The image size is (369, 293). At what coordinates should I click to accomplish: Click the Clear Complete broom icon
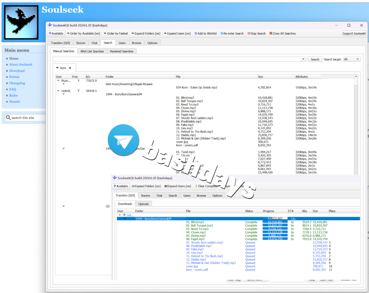(x=196, y=186)
